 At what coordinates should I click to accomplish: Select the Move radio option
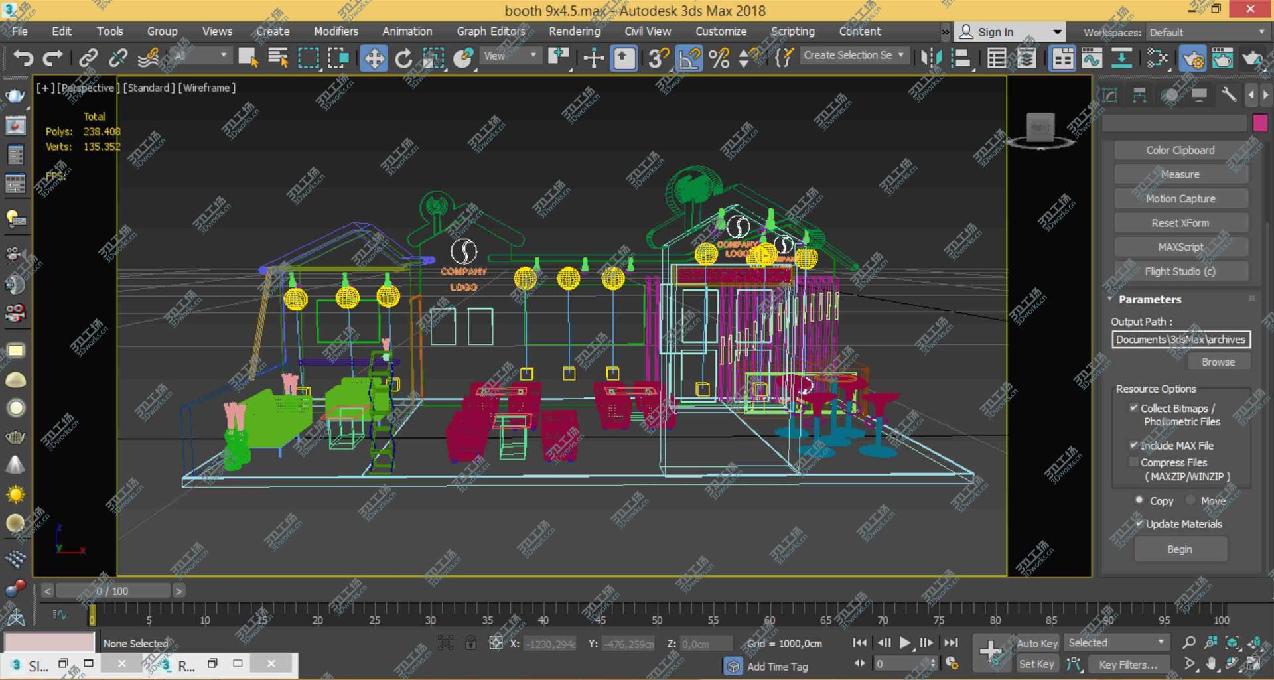point(1190,500)
